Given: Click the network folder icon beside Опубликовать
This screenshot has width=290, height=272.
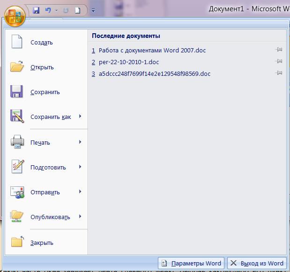Looking at the screenshot, I should (x=17, y=216).
